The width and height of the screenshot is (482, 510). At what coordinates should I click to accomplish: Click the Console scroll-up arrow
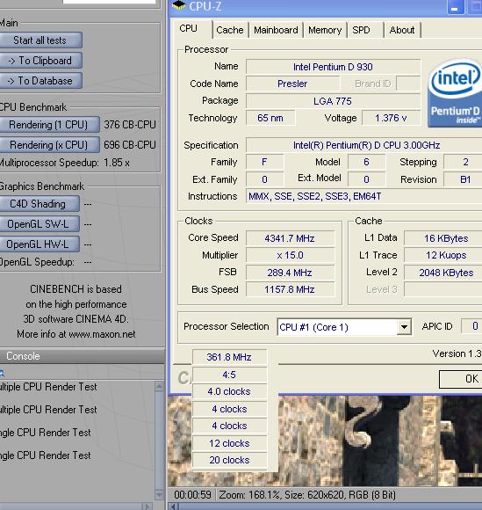(159, 386)
